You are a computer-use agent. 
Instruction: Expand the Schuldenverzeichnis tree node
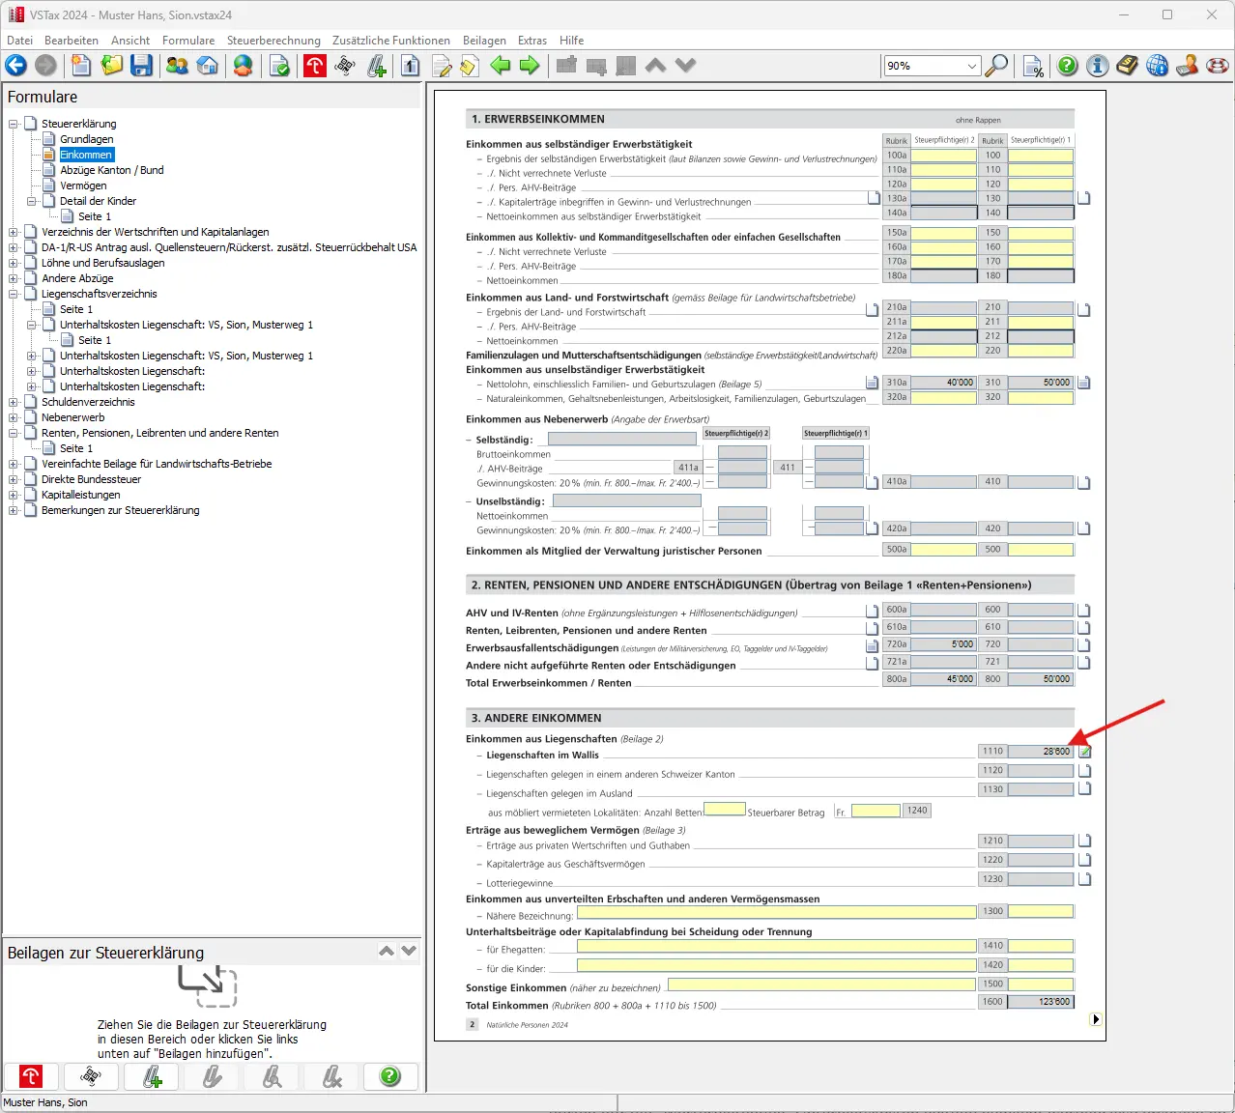(x=14, y=402)
